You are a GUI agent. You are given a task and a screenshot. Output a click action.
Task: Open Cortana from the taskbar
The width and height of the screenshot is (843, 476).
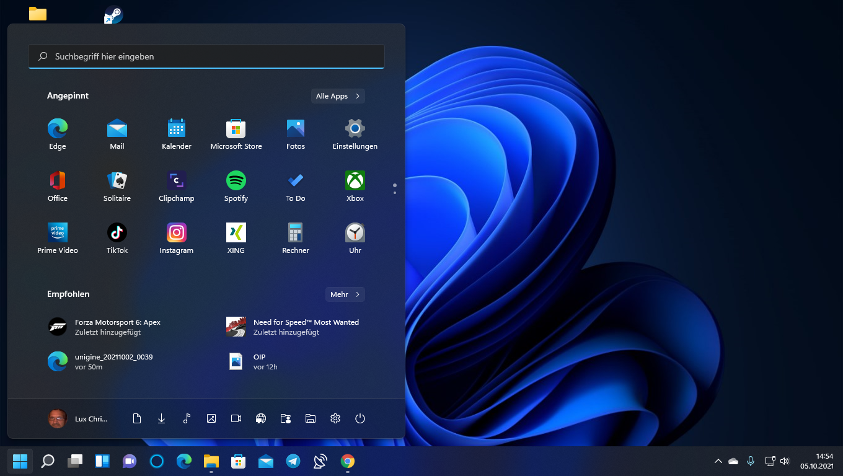point(157,461)
